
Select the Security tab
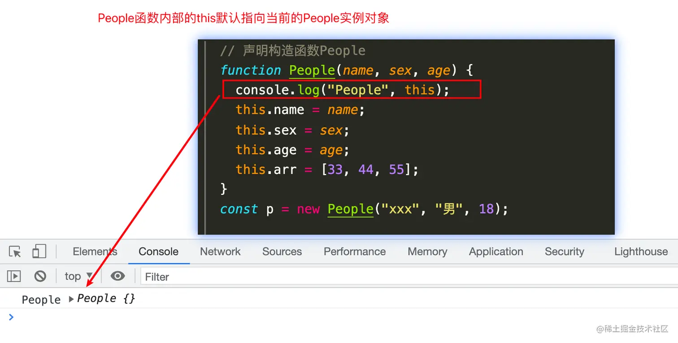pyautogui.click(x=565, y=252)
